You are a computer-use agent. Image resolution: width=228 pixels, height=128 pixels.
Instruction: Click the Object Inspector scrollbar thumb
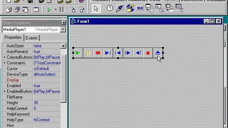pos(63,79)
